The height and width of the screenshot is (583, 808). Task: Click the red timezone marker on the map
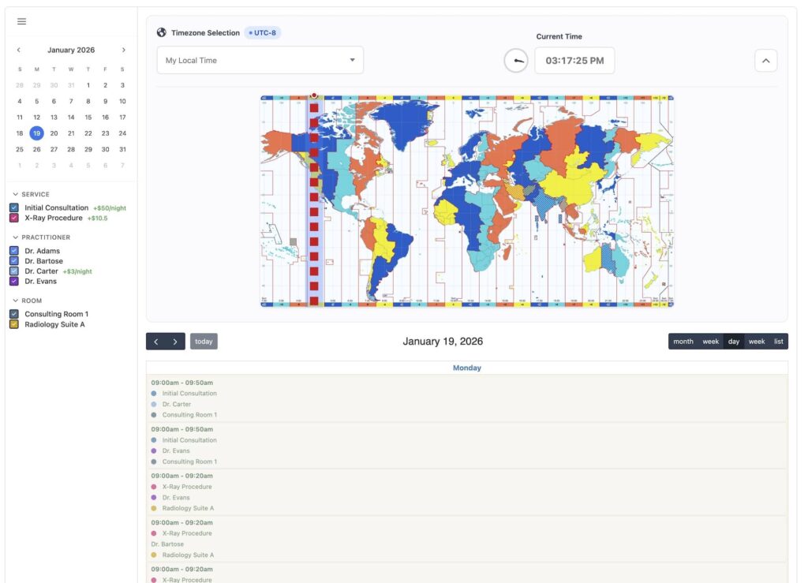click(x=314, y=95)
